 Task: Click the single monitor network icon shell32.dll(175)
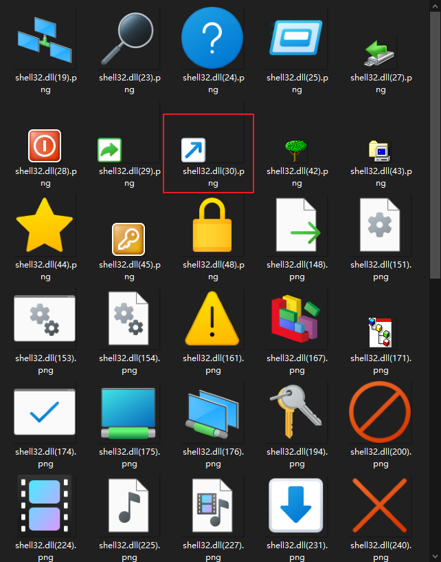click(x=128, y=413)
